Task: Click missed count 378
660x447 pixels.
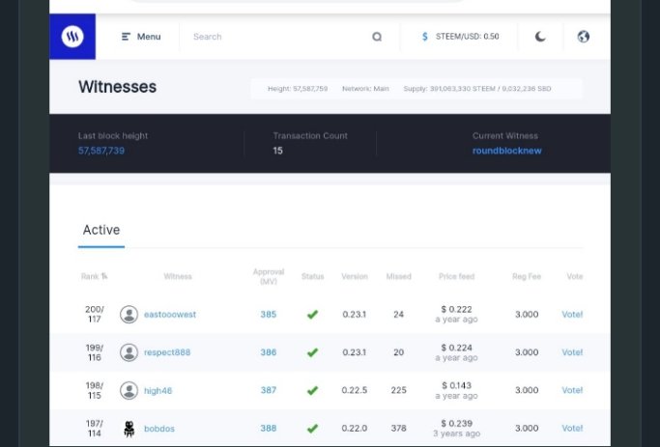Action: [399, 428]
